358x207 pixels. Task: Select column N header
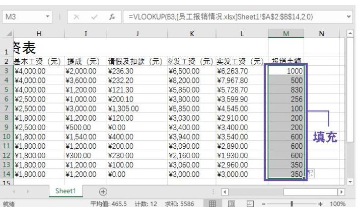click(x=321, y=34)
